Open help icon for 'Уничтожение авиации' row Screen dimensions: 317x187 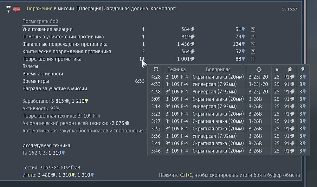pos(253,29)
